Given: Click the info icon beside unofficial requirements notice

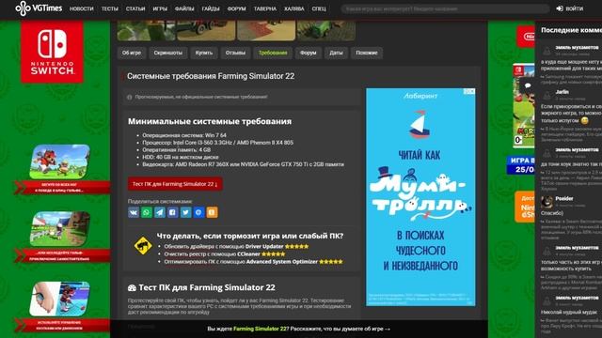Looking at the screenshot, I should click(130, 98).
